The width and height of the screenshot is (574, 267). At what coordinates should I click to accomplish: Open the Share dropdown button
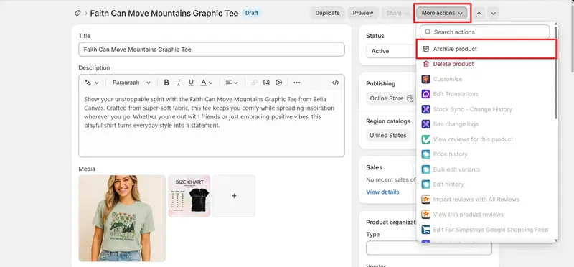(x=397, y=13)
